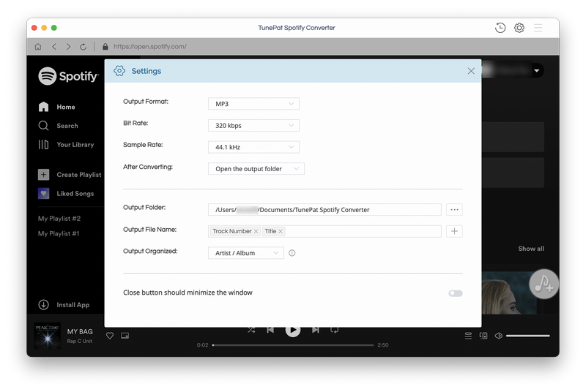Image resolution: width=586 pixels, height=392 pixels.
Task: Open Home in Spotify sidebar
Action: 57,107
